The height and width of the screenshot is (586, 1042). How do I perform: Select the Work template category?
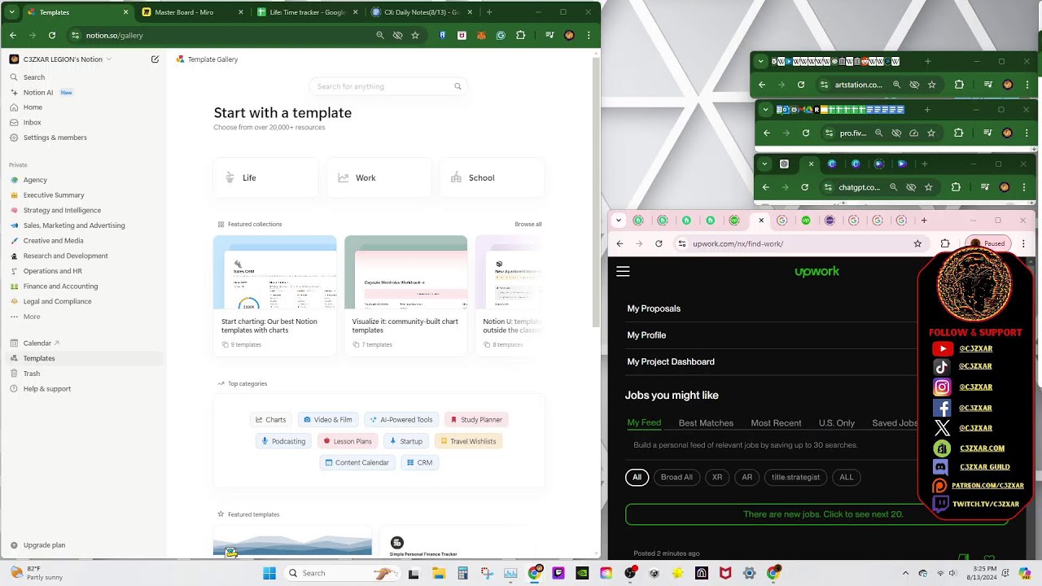379,177
